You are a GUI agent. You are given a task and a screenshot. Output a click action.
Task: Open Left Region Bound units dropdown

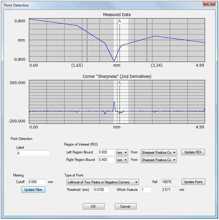click(x=122, y=153)
